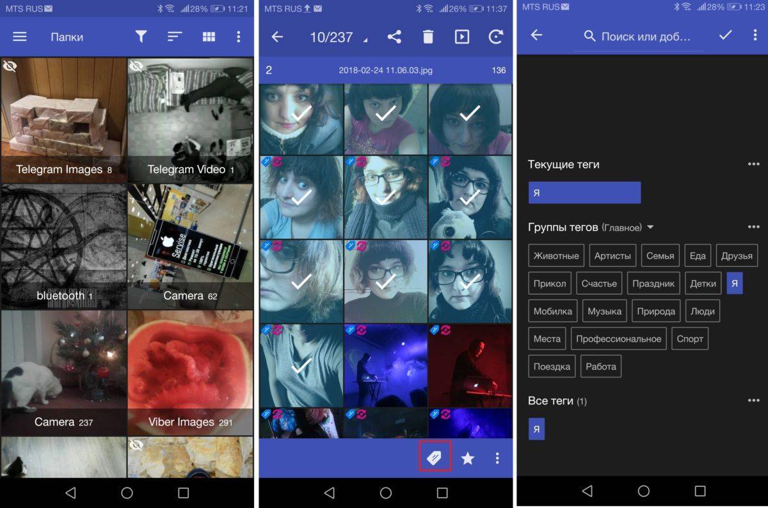The image size is (768, 508).
Task: Mark selection as favorite with star
Action: (x=468, y=458)
